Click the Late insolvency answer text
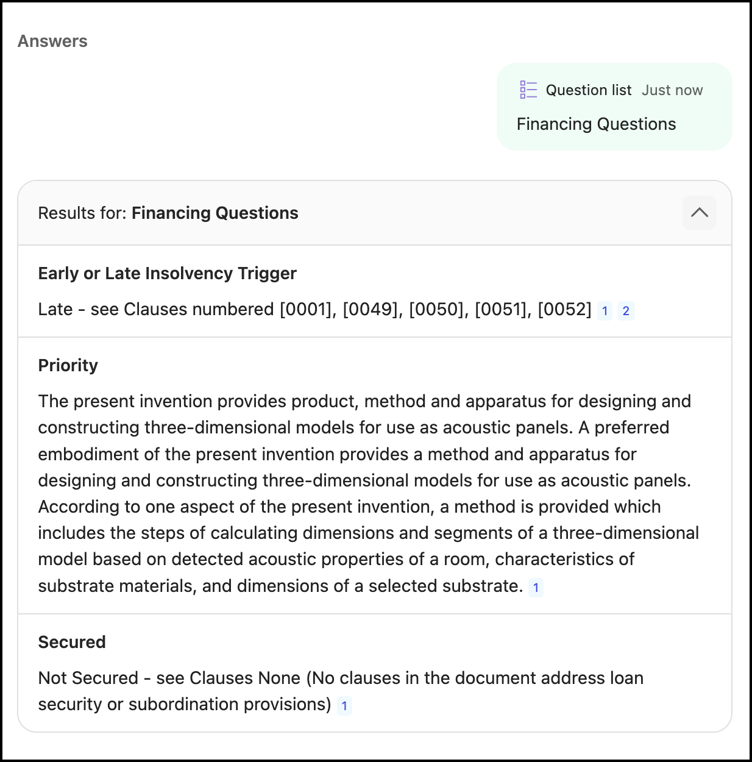 tap(314, 310)
